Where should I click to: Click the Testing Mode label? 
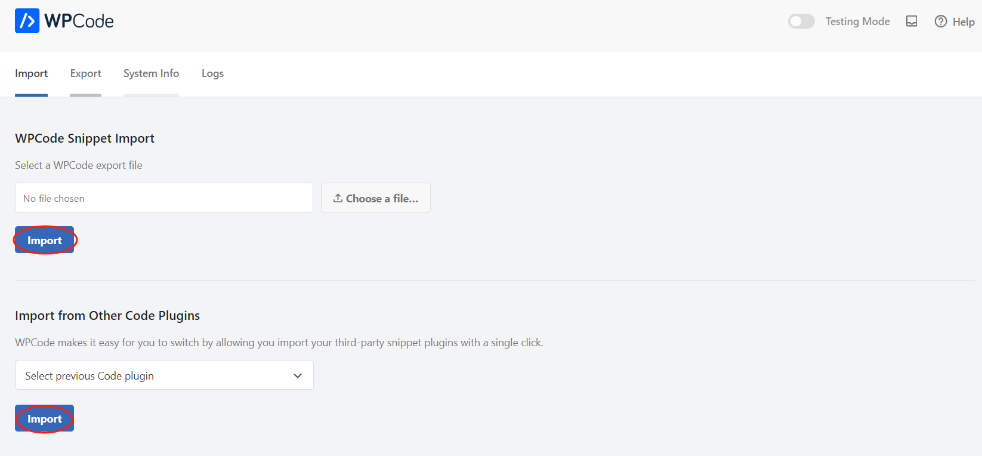[857, 21]
